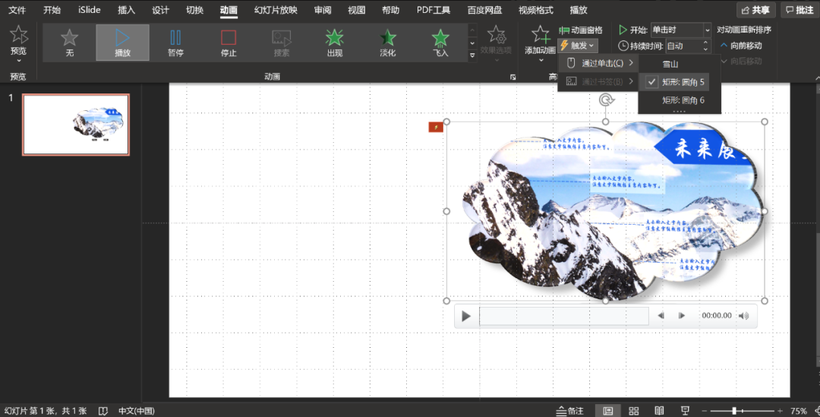The image size is (820, 417).
Task: Click the 持续时间 (Duration) input field
Action: [684, 46]
